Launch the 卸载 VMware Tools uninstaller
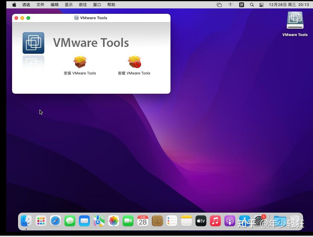Image resolution: width=313 pixels, height=237 pixels. [134, 62]
